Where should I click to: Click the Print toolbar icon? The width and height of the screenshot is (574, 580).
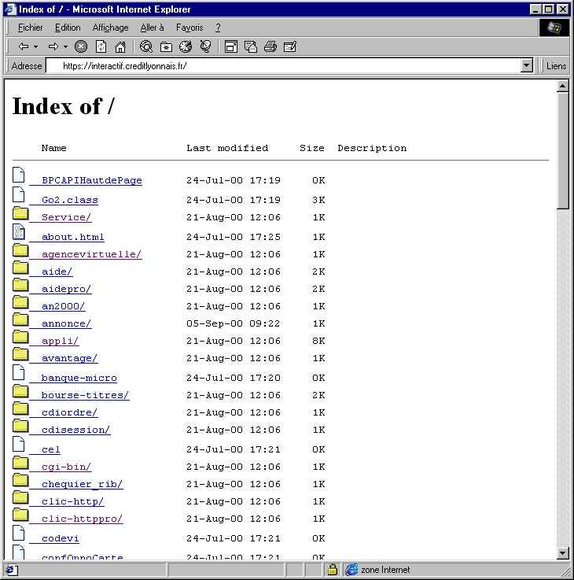click(x=270, y=46)
